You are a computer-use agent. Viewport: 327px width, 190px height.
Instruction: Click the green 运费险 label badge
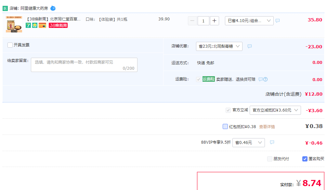coord(209,79)
